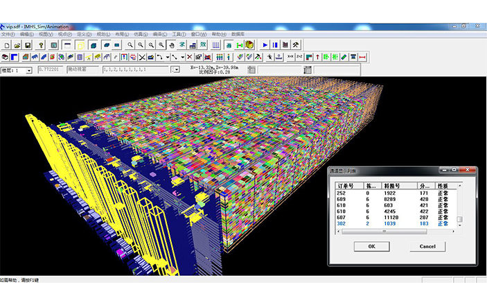Click the blue Play simulation button
The width and height of the screenshot is (487, 305).
265,45
